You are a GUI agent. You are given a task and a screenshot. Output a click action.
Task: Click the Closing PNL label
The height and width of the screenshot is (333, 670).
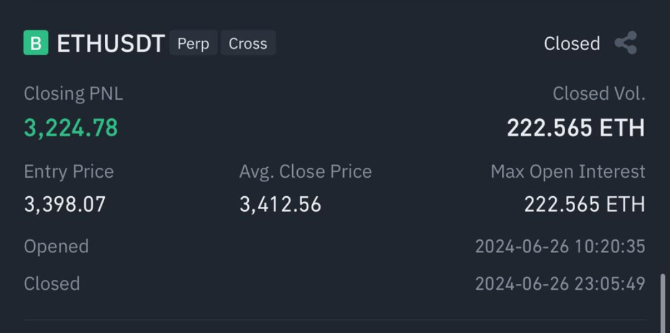[73, 94]
